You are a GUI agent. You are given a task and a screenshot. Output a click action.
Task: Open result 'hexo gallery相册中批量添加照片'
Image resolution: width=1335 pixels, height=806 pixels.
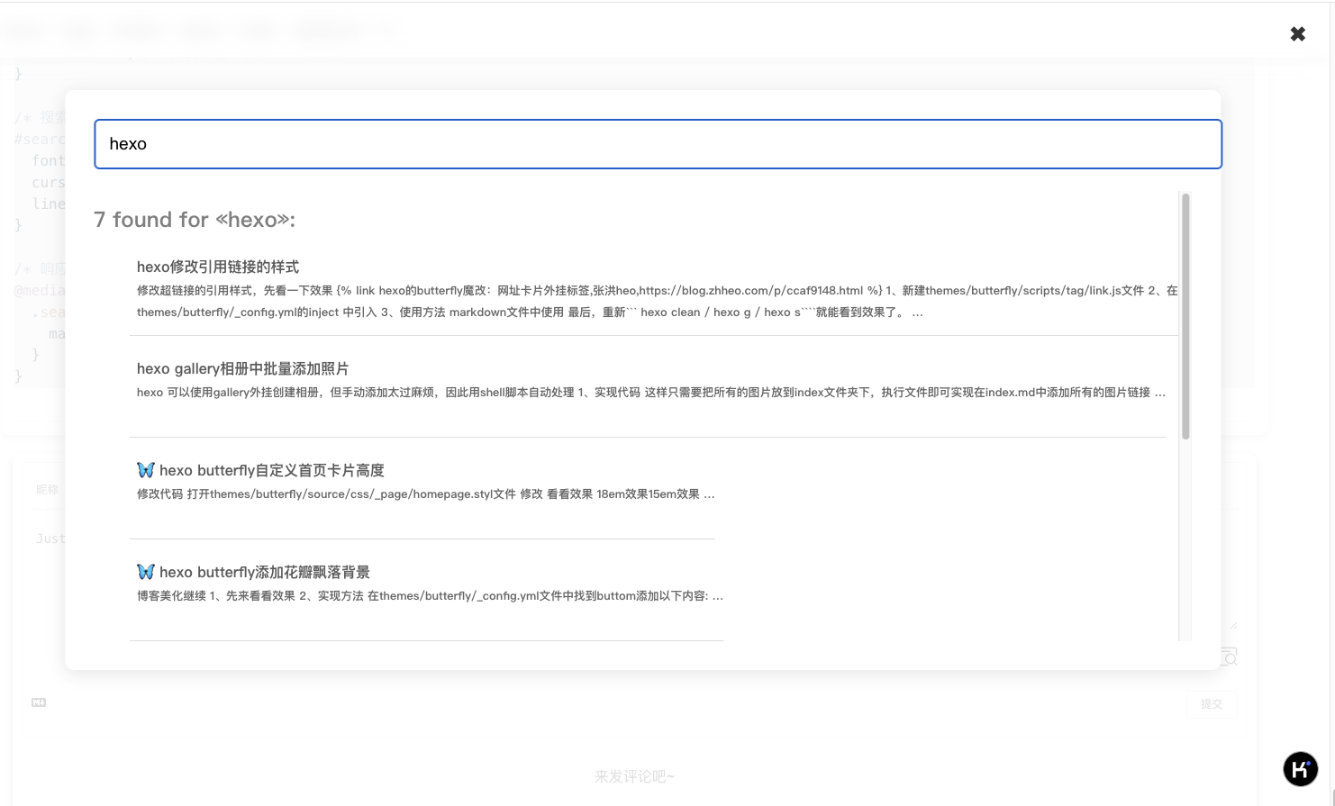click(x=242, y=368)
